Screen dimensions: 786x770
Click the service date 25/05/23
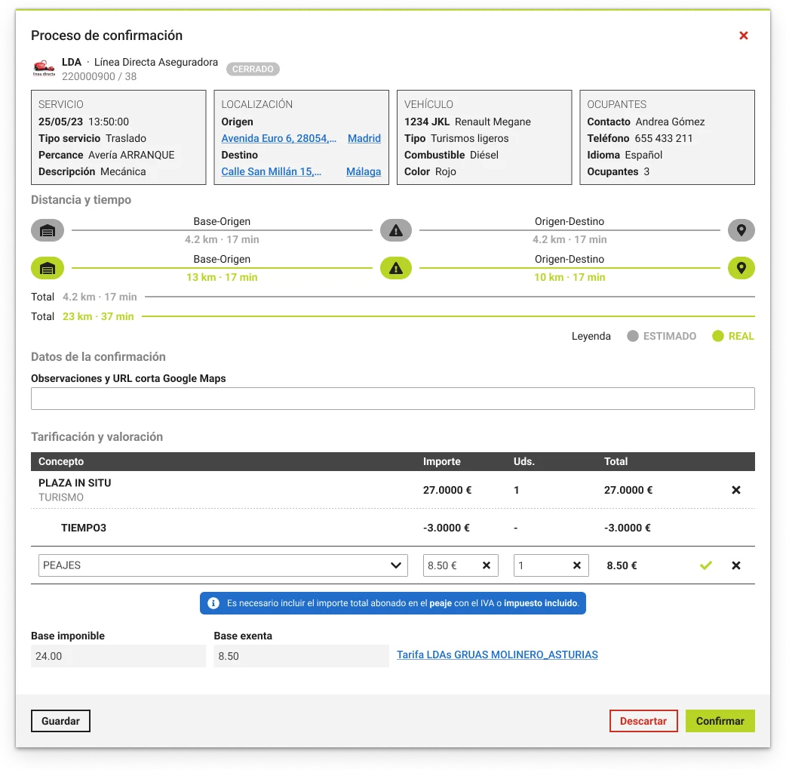click(60, 122)
